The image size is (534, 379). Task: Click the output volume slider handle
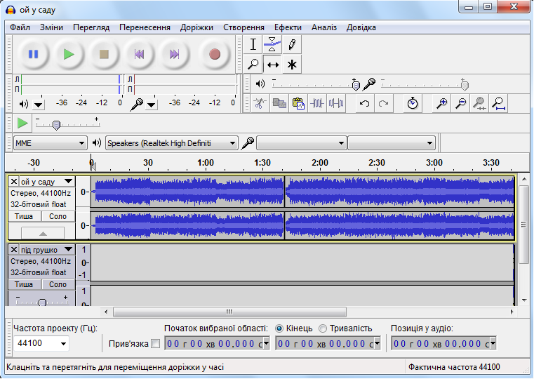356,85
